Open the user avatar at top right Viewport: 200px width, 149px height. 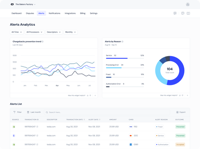click(188, 4)
